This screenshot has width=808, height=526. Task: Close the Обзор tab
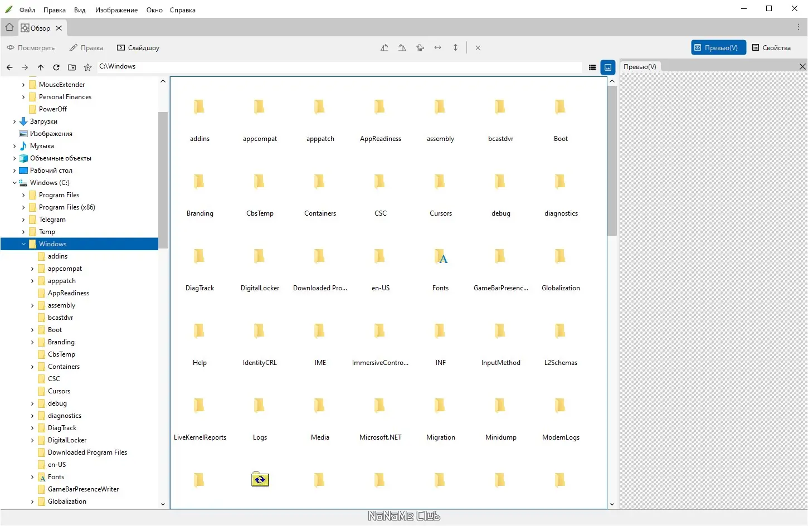pyautogui.click(x=59, y=28)
